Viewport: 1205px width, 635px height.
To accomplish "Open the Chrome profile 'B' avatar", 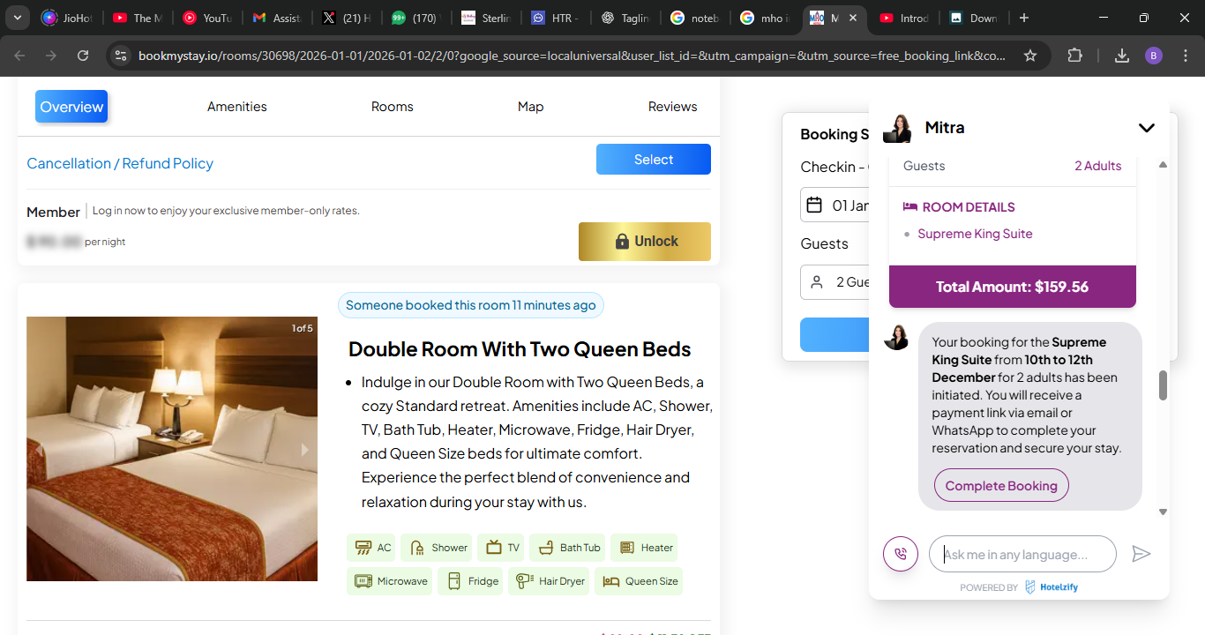I will point(1154,56).
